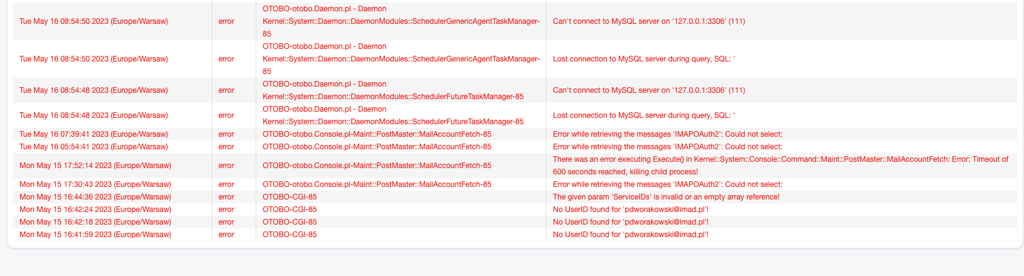Select the error priority in the 17:52:14 row

coord(226,166)
